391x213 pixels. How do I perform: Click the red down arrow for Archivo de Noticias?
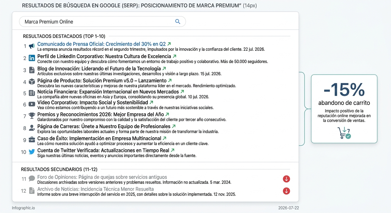[286, 191]
